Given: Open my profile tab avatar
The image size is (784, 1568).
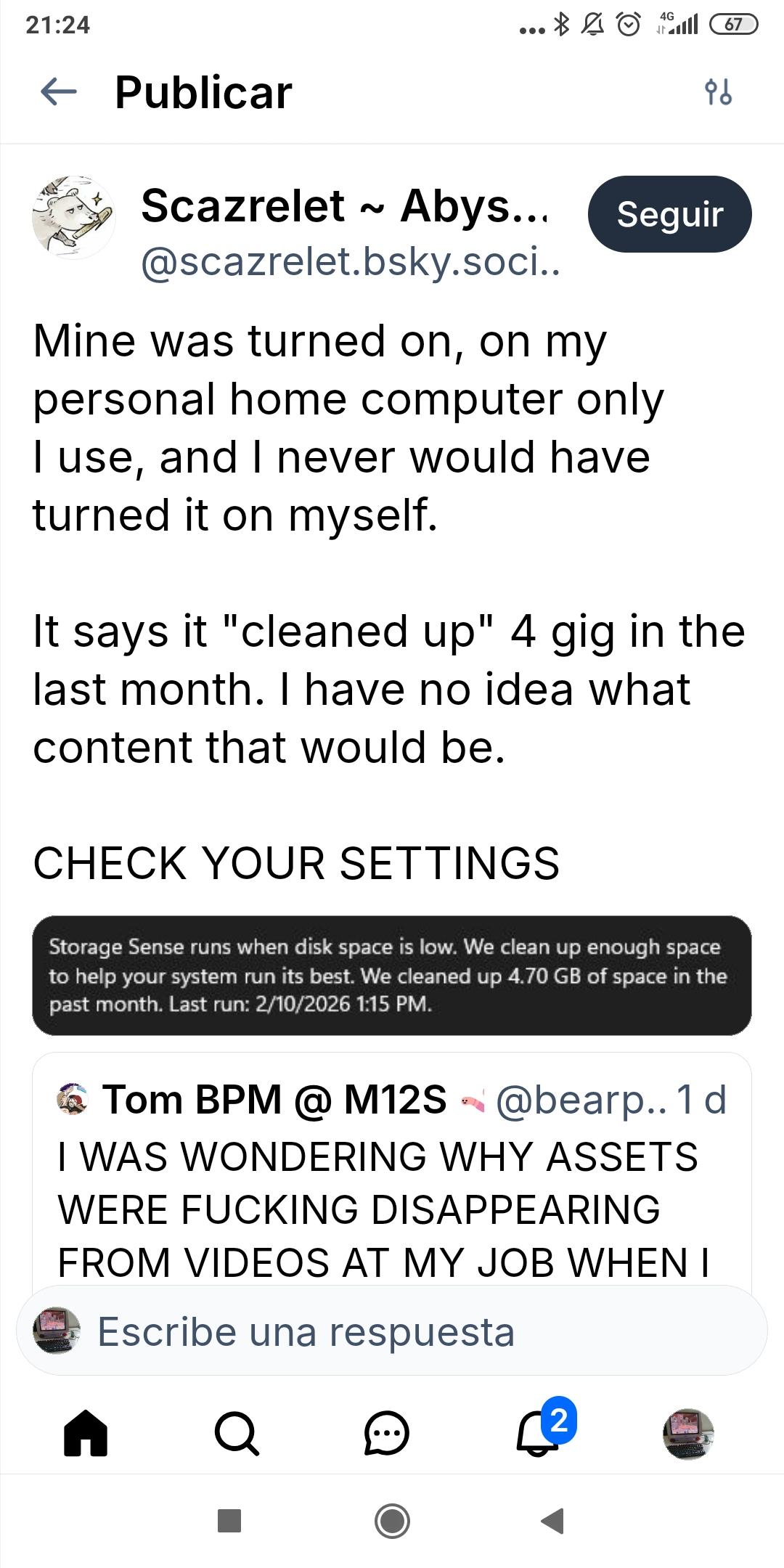Looking at the screenshot, I should coord(688,1433).
